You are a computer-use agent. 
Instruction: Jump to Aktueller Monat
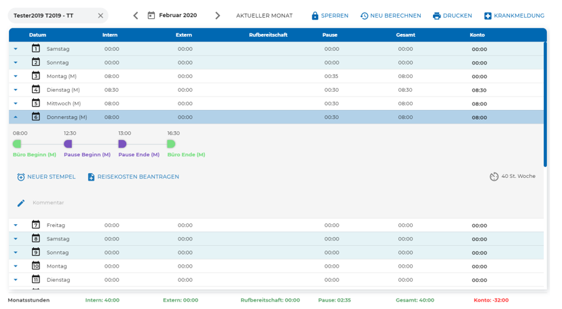pyautogui.click(x=264, y=16)
